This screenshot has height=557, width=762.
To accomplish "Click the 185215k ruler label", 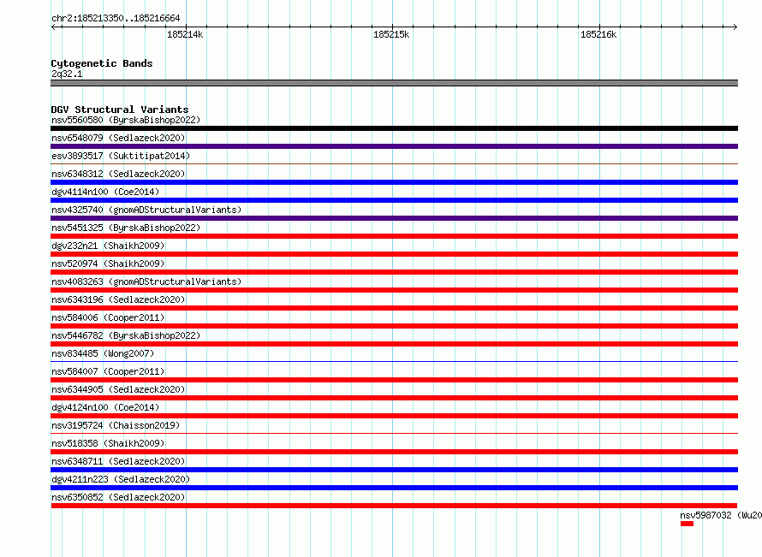I will click(391, 34).
